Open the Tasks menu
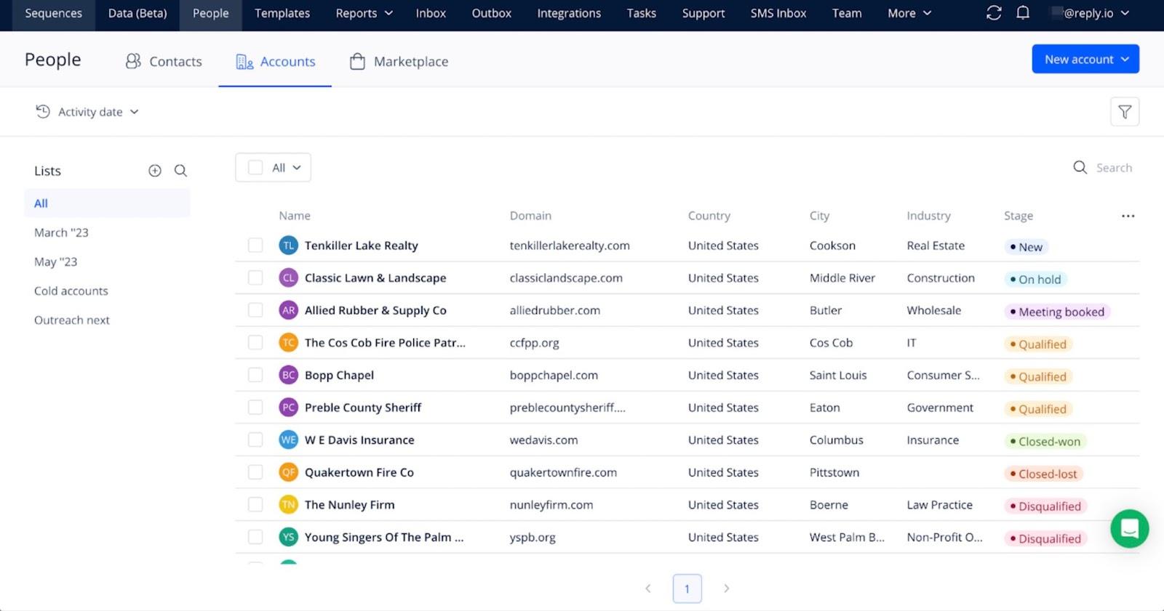This screenshot has width=1164, height=611. pyautogui.click(x=642, y=13)
